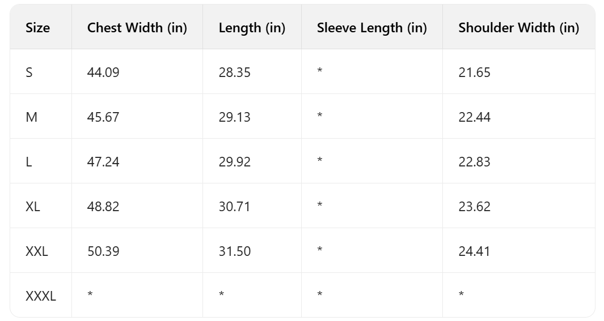Click the XXL size cell

coord(37,251)
